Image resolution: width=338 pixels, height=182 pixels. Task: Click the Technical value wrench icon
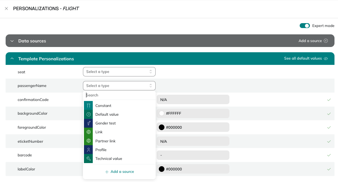[x=89, y=159]
